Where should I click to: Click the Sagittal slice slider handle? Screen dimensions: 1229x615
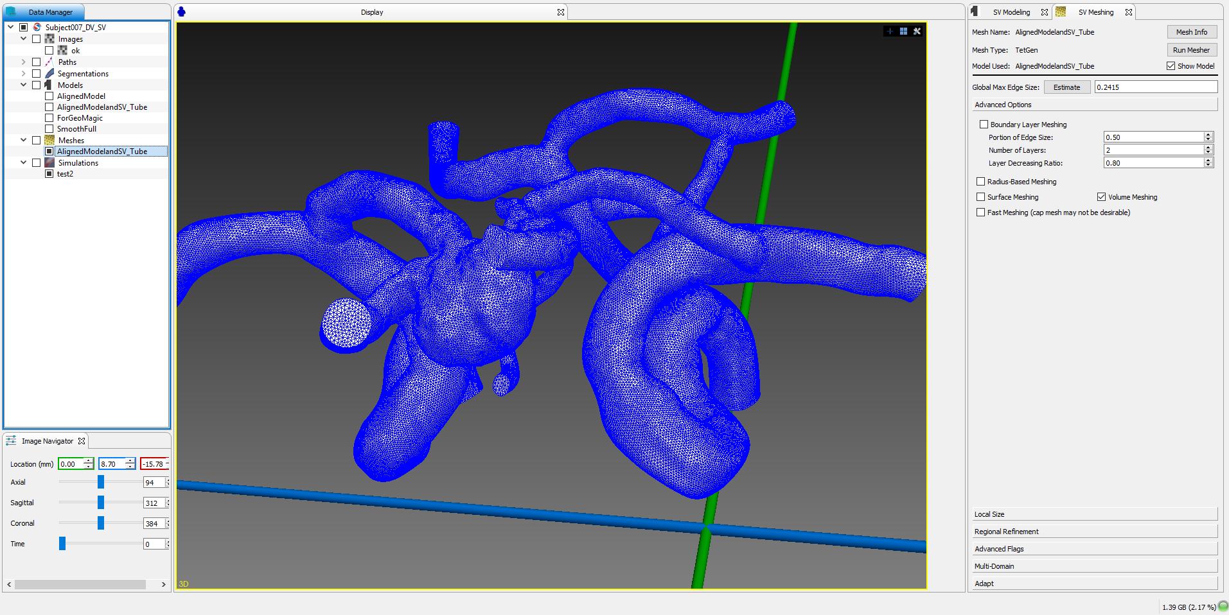101,503
